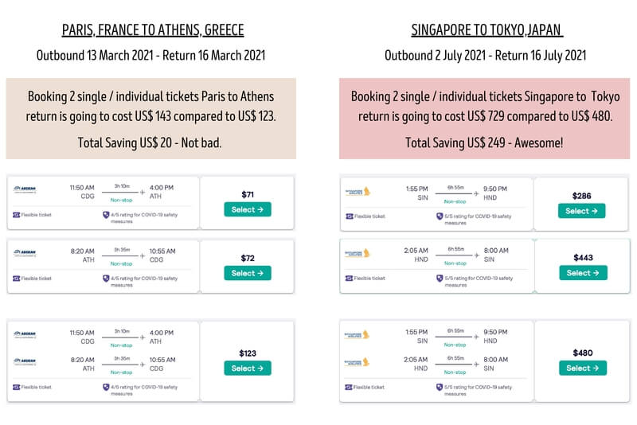Click COVID-19 safety shield icon in $443 card
This screenshot has height=425, width=637.
440,279
